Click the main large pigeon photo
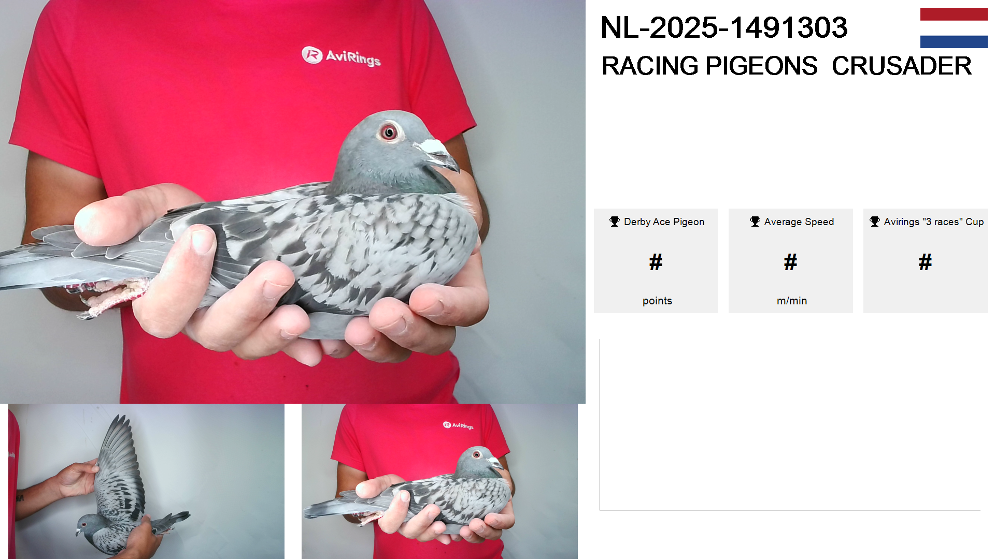The height and width of the screenshot is (559, 995). 293,202
